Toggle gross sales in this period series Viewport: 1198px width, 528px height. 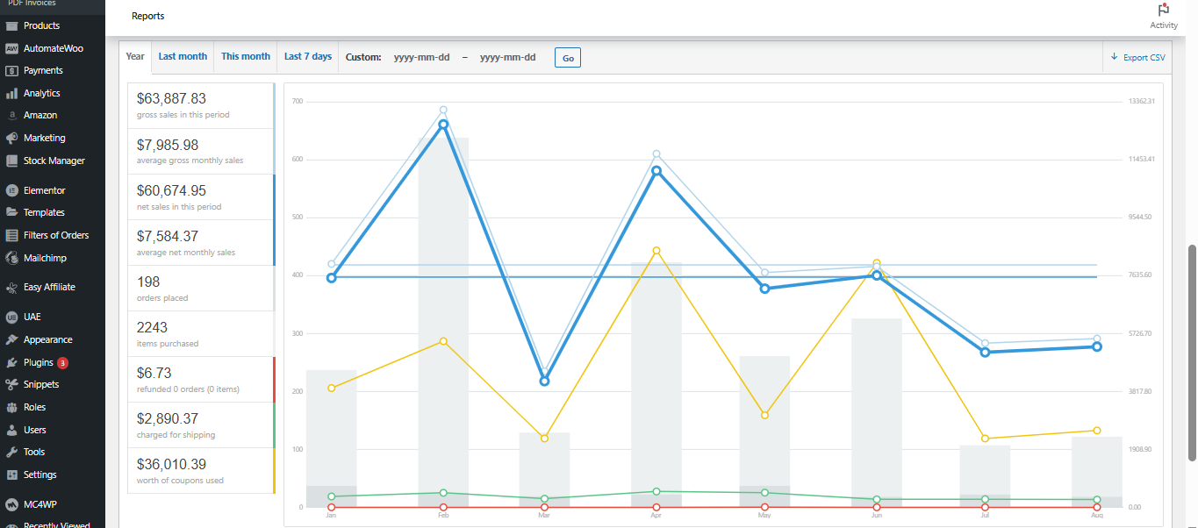click(x=201, y=105)
